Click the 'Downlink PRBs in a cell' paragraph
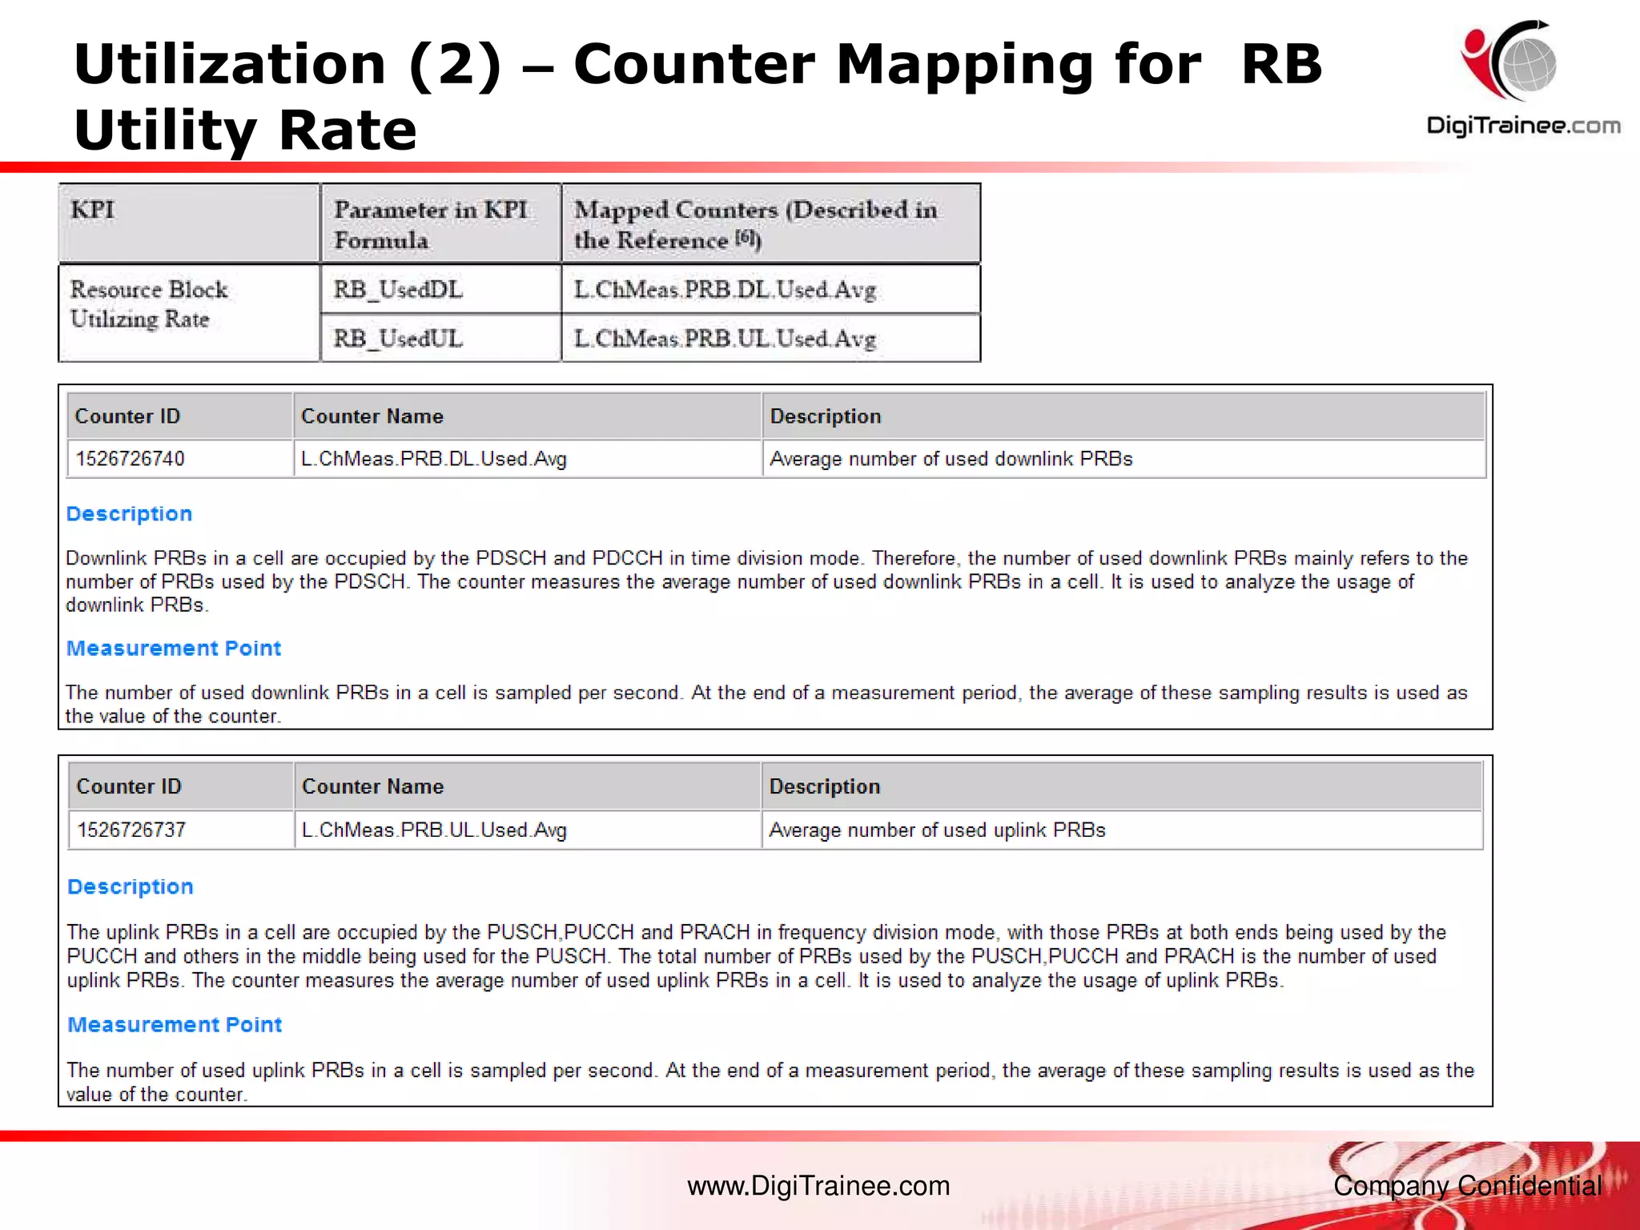 tap(766, 581)
